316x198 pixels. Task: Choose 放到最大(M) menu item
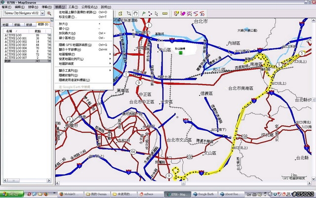[x=83, y=33]
